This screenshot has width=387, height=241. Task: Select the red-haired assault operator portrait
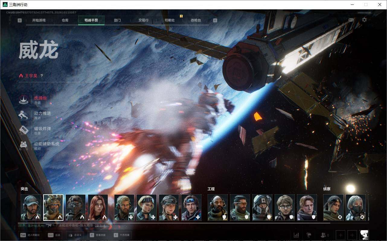[98, 208]
